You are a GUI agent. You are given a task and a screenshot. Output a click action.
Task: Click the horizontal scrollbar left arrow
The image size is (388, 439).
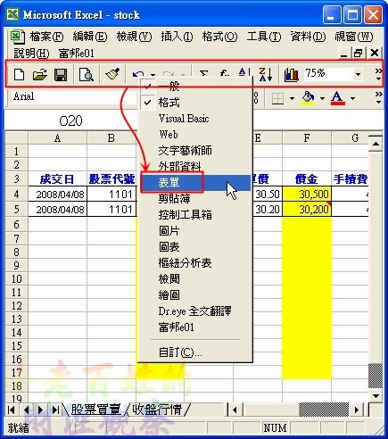point(235,410)
